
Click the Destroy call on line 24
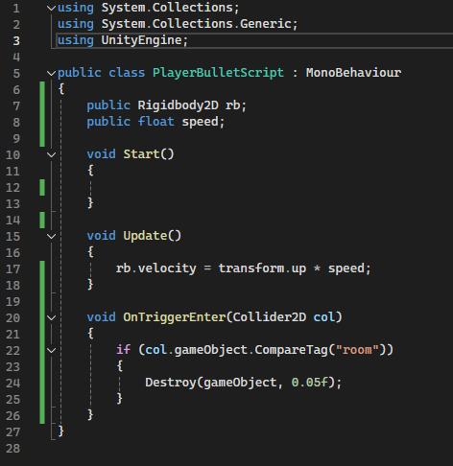coord(171,383)
